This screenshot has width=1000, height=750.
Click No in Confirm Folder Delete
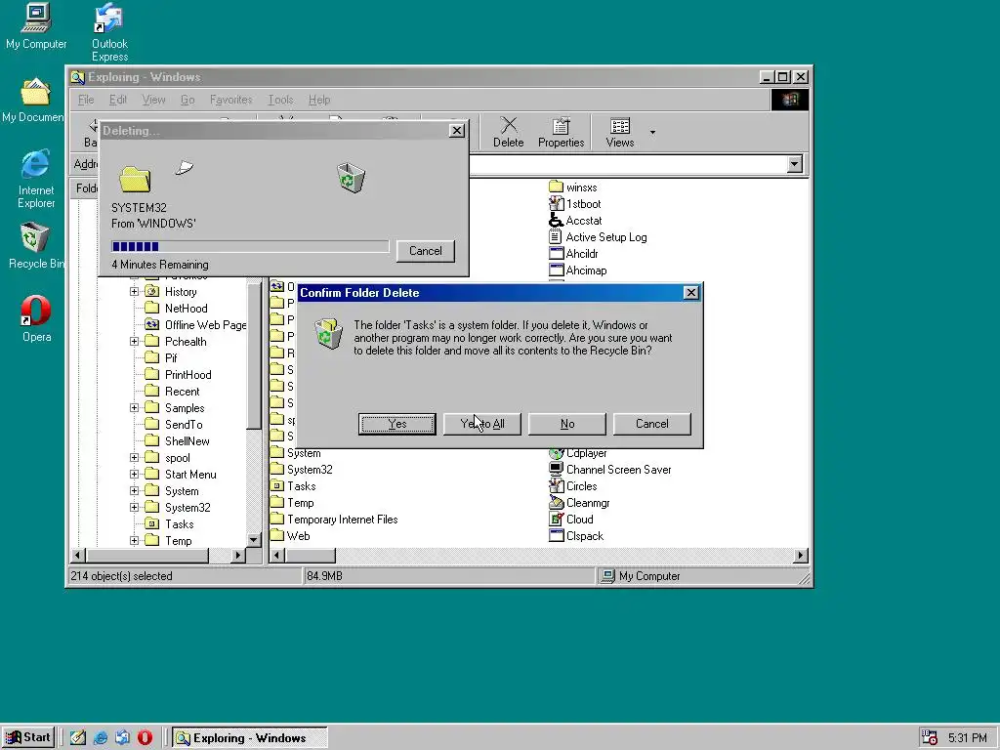pos(567,424)
